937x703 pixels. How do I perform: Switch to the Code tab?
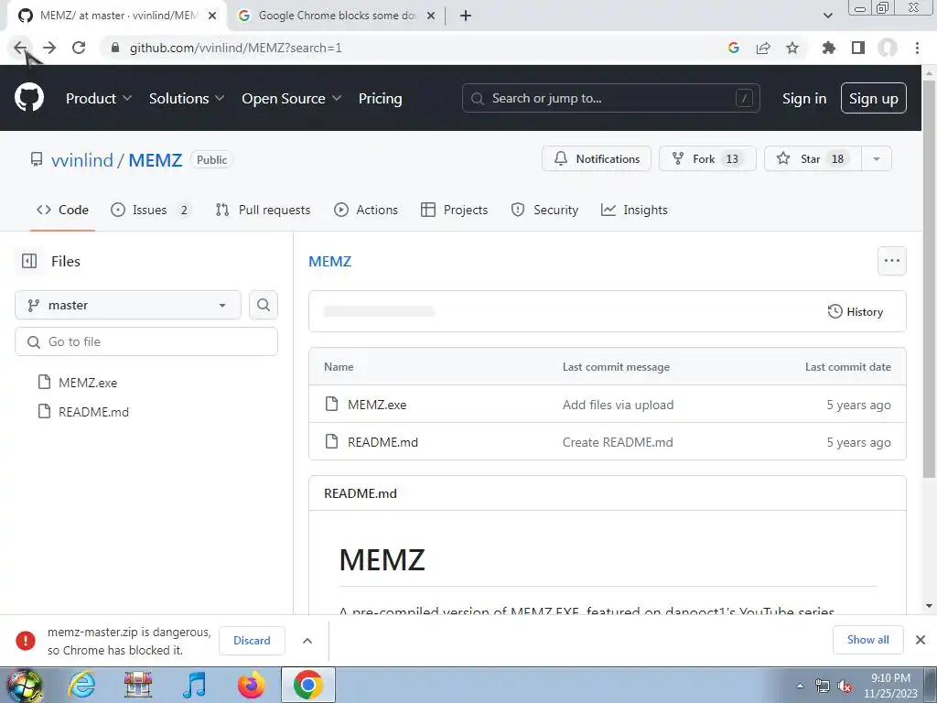(63, 210)
